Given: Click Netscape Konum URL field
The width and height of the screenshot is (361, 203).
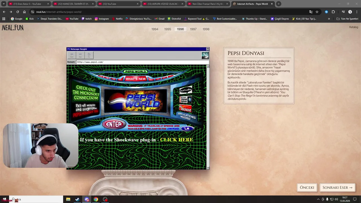Looking at the screenshot, I should pyautogui.click(x=142, y=62).
